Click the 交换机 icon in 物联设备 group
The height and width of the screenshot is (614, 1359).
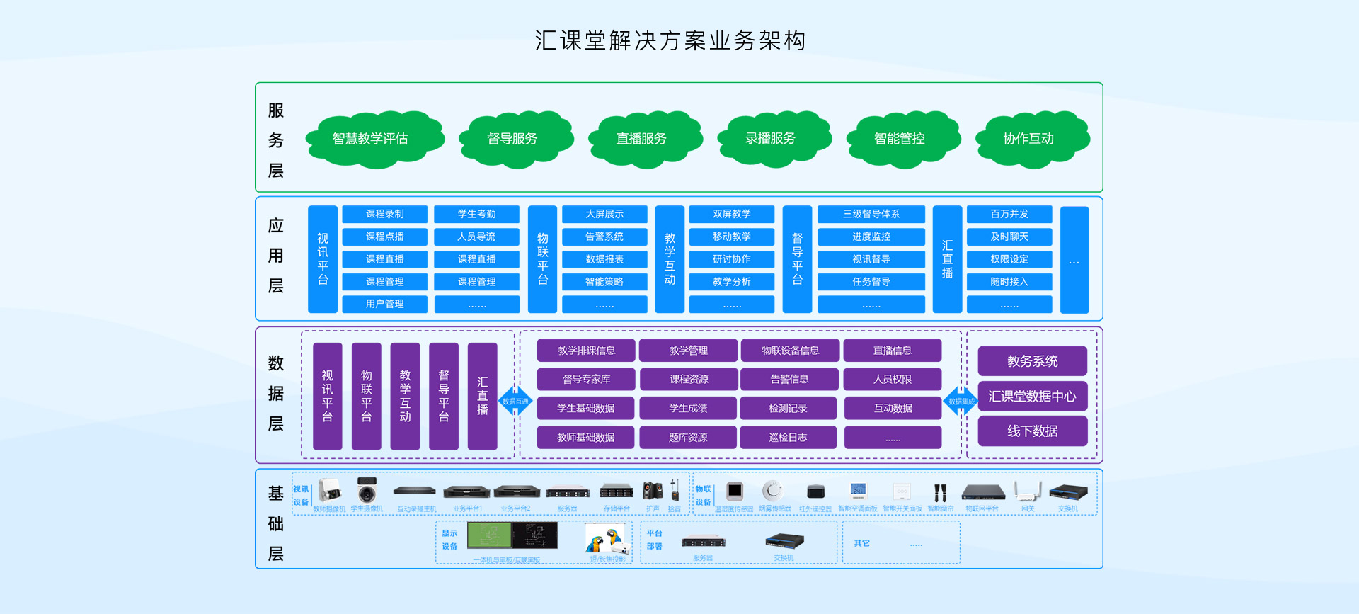tap(1068, 491)
